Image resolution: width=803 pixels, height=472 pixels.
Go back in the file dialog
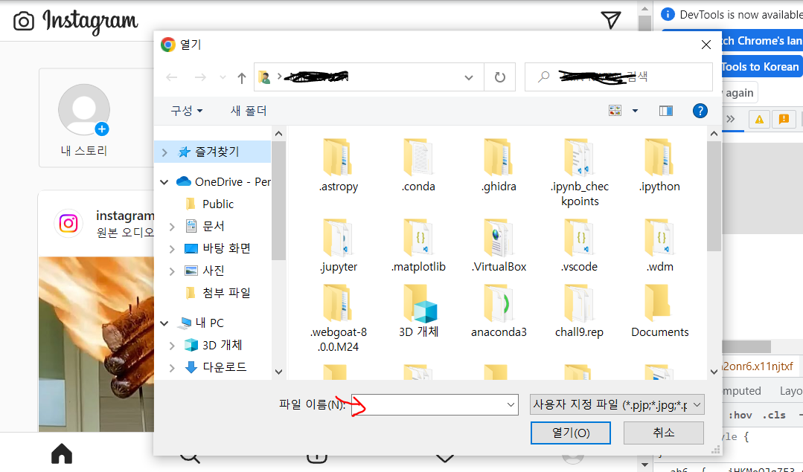(172, 77)
